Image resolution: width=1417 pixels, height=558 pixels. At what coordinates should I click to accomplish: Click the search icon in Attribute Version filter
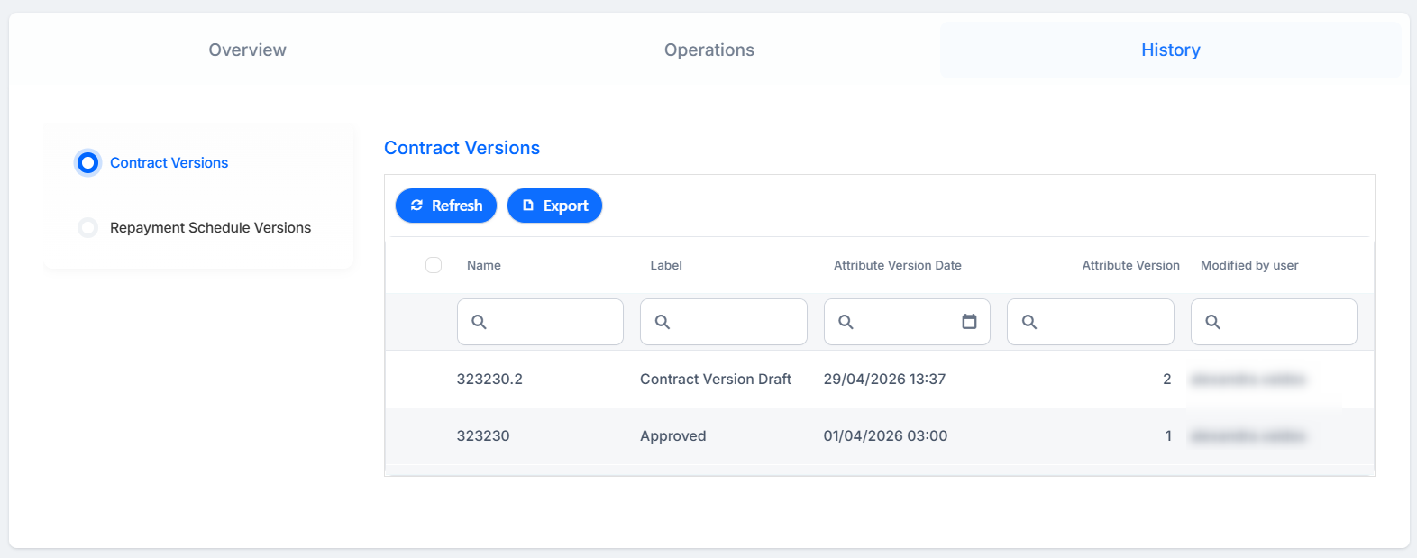coord(1028,322)
